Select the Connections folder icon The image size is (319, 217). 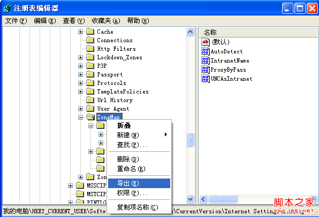click(x=90, y=40)
